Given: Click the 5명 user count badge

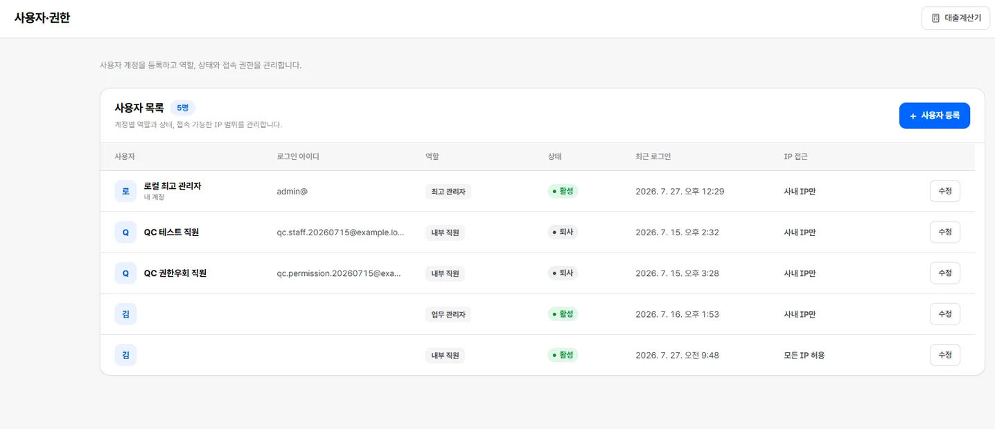Looking at the screenshot, I should pyautogui.click(x=183, y=108).
